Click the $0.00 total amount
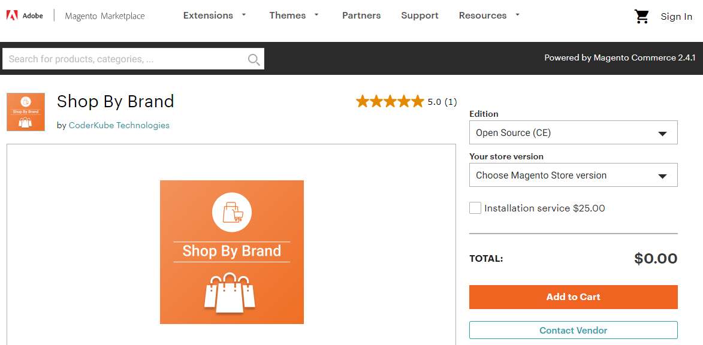The image size is (703, 345). click(x=656, y=259)
